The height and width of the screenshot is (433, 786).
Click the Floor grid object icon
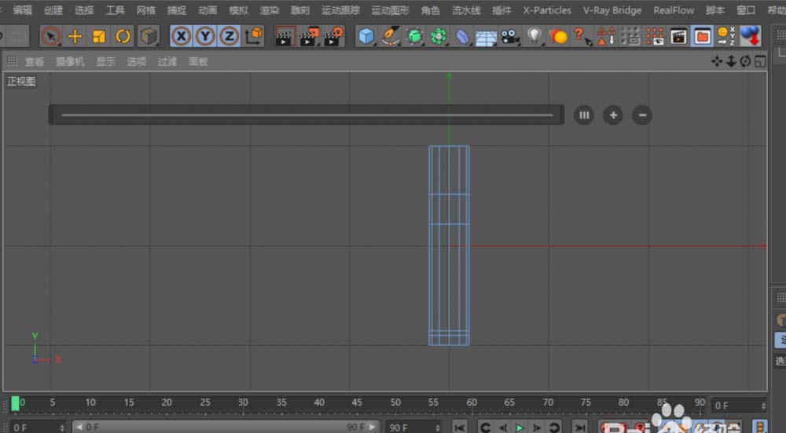(x=487, y=37)
